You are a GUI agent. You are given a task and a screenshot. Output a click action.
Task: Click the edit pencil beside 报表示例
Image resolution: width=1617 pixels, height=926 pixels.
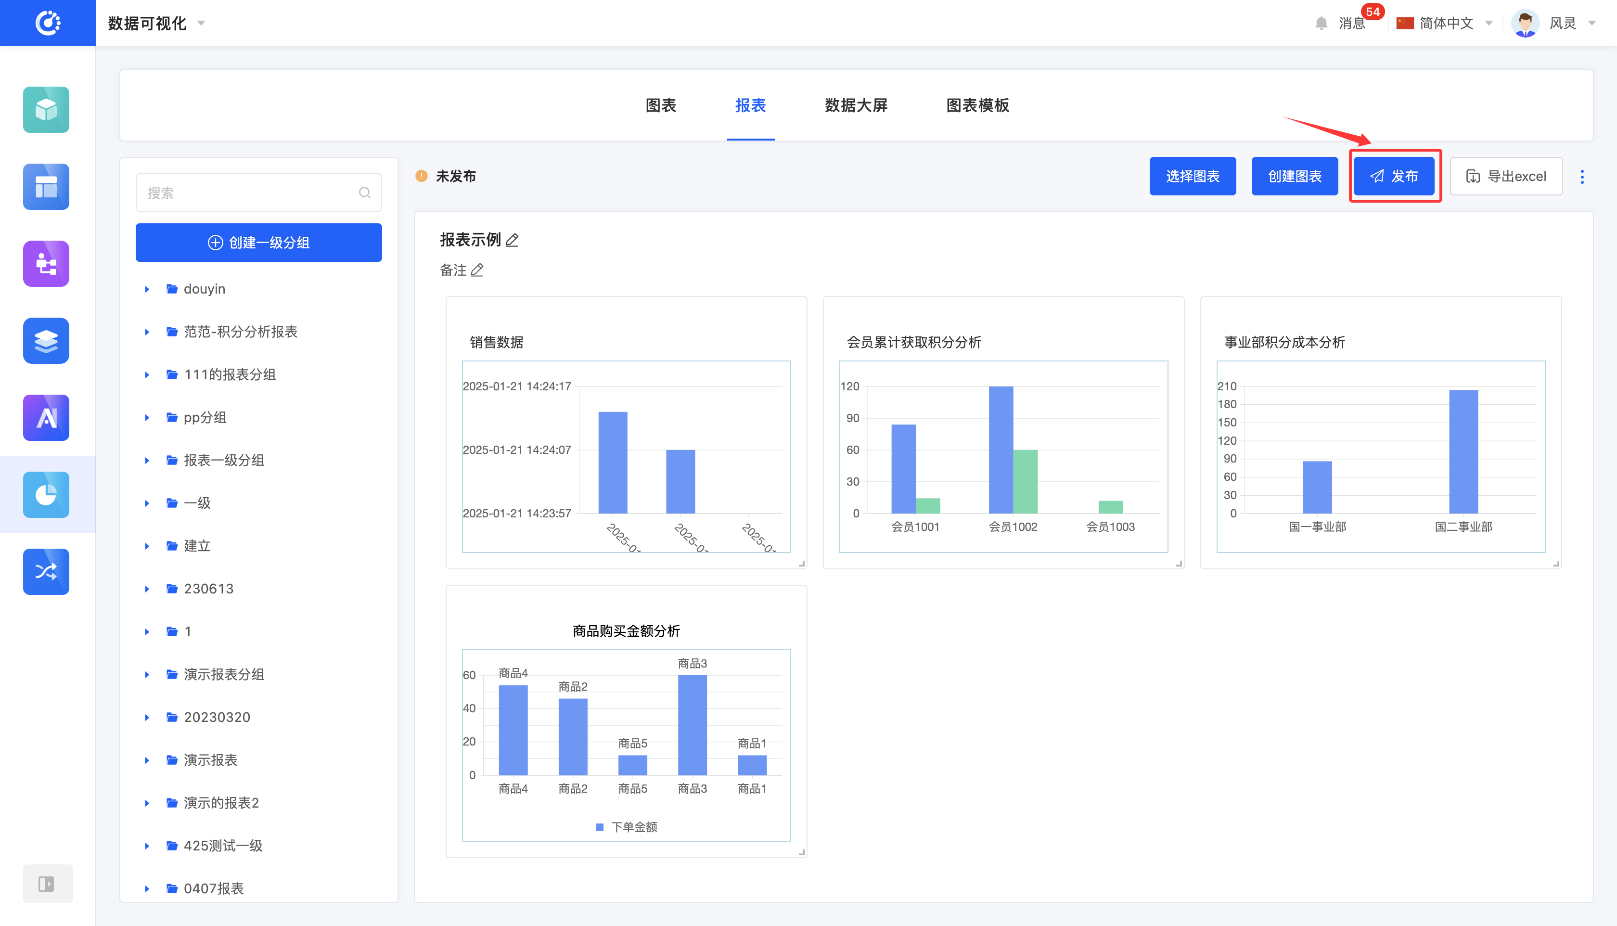click(x=513, y=240)
